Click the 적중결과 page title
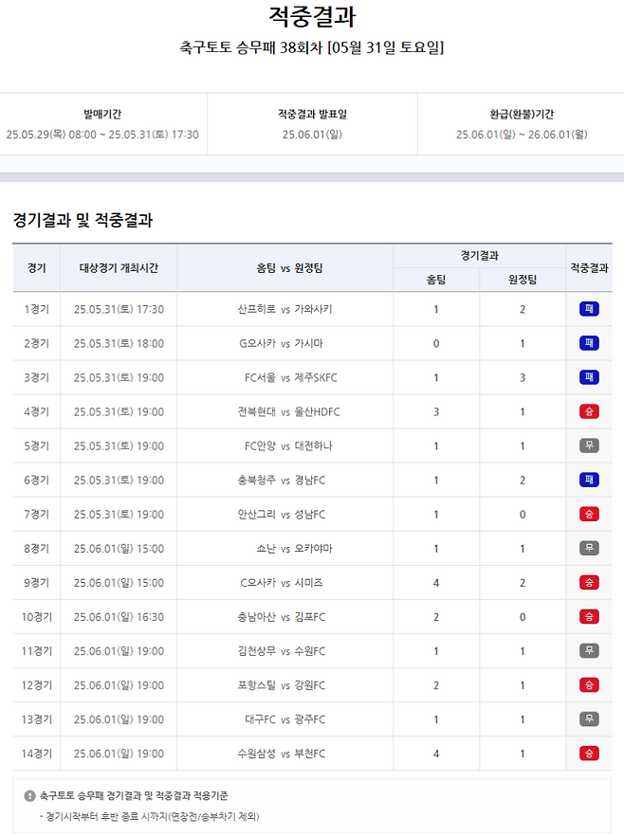Screen dimensions: 624x836 click(x=312, y=16)
